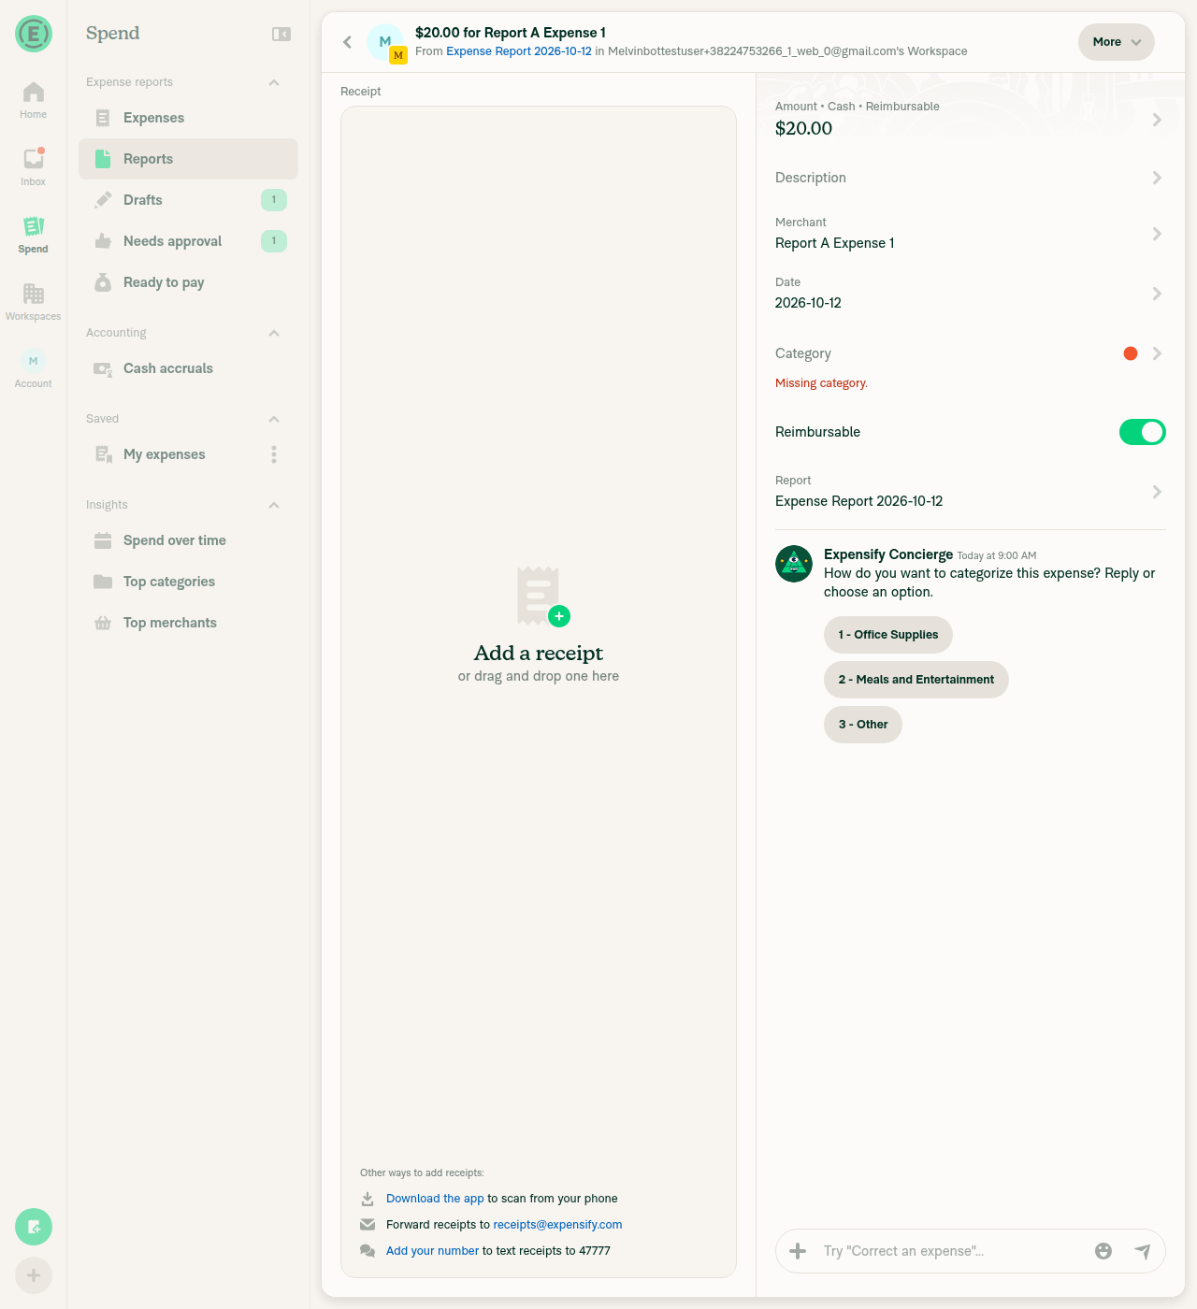Toggle the Reimbursable switch off
1197x1309 pixels.
1143,432
